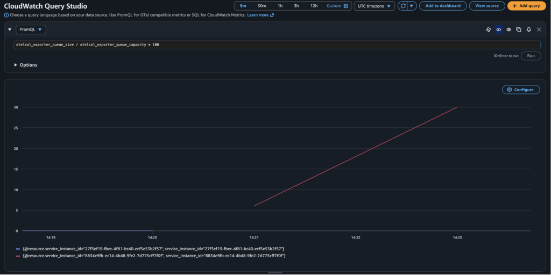Open the auto-refresh interval dropdown arrow
This screenshot has width=551, height=275.
click(412, 6)
